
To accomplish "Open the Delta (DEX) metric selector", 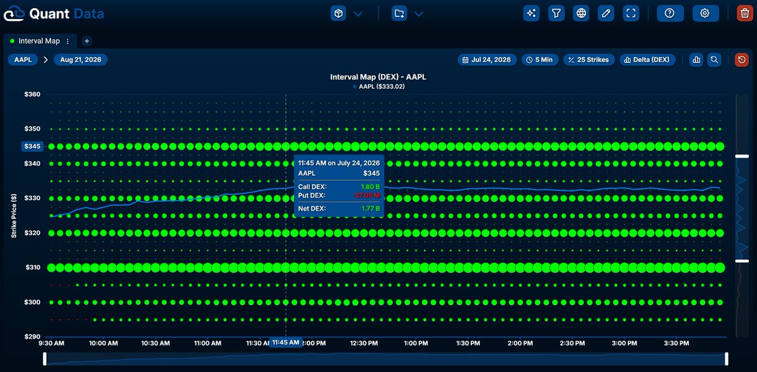I will (647, 60).
